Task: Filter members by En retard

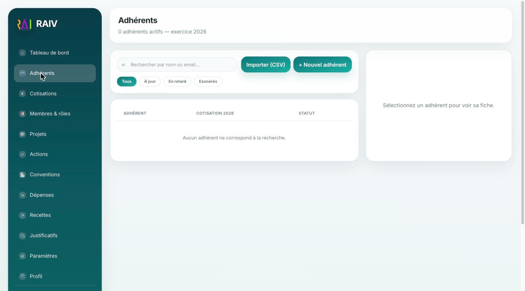Action: (x=177, y=81)
